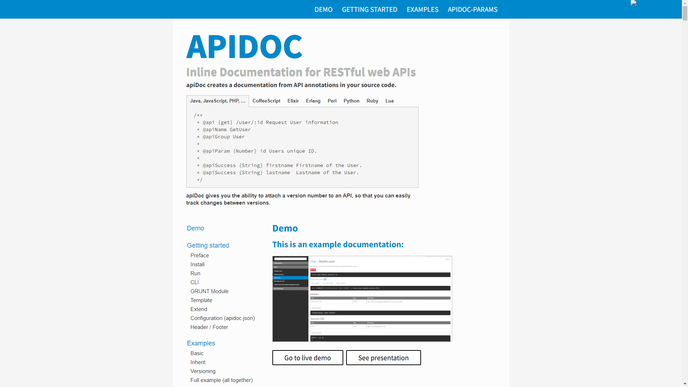
Task: Select the Lua tab
Action: pyautogui.click(x=389, y=101)
